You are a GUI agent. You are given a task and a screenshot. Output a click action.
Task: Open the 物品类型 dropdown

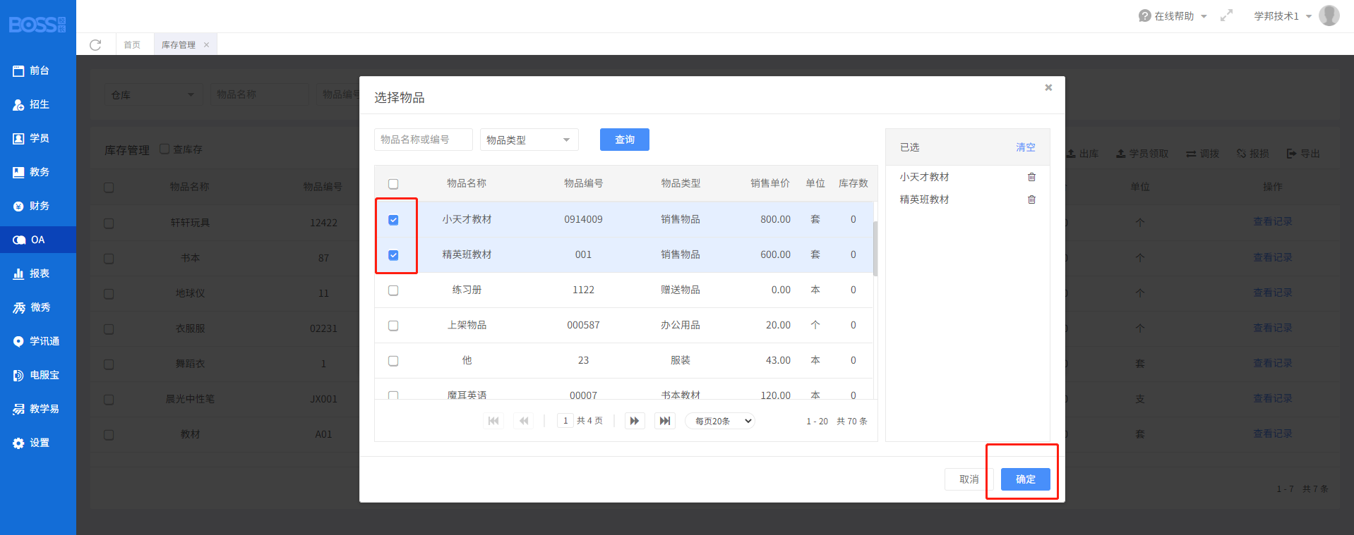529,140
